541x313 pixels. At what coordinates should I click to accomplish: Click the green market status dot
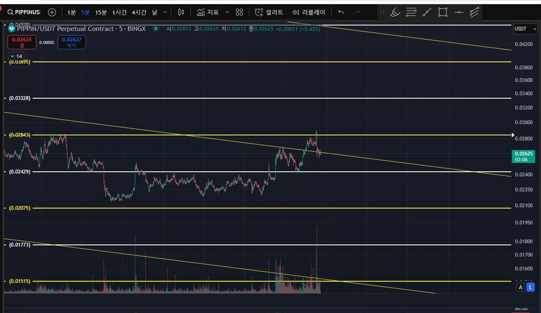click(156, 29)
